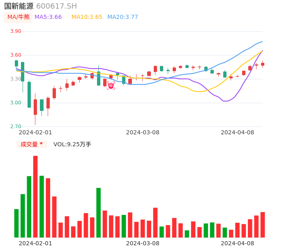Image resolution: width=282 pixels, height=249 pixels.
Task: Toggle the MA20:3.77 legend label
Action: click(123, 17)
